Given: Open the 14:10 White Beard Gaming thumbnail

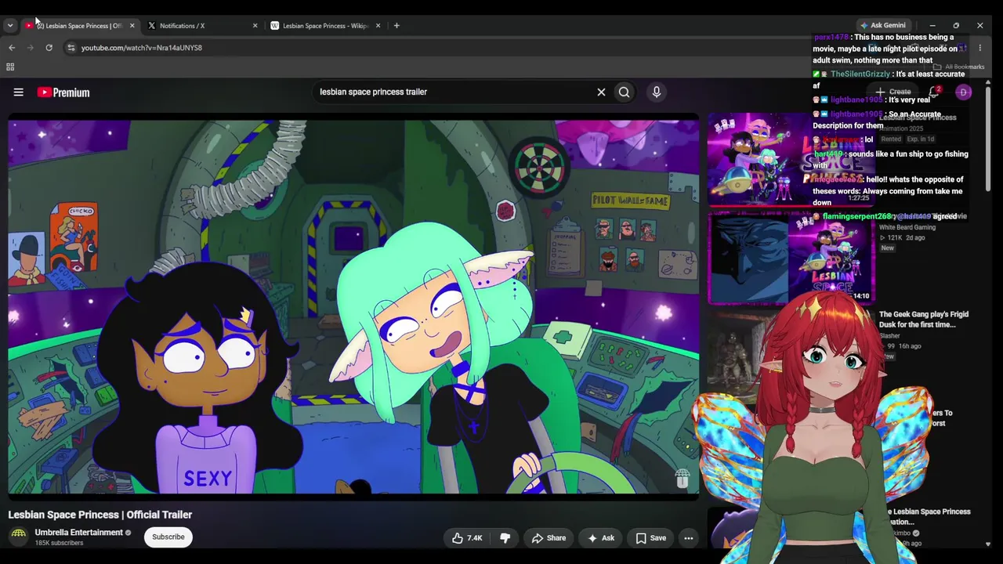Looking at the screenshot, I should [791, 258].
